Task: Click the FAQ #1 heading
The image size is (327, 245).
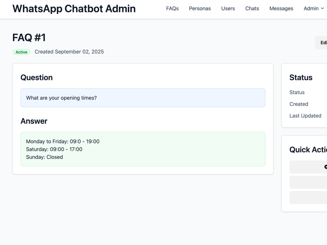Action: coord(29,38)
